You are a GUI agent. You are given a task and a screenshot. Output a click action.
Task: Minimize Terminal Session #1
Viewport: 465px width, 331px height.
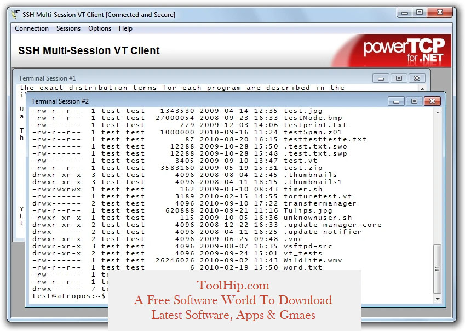coord(381,78)
